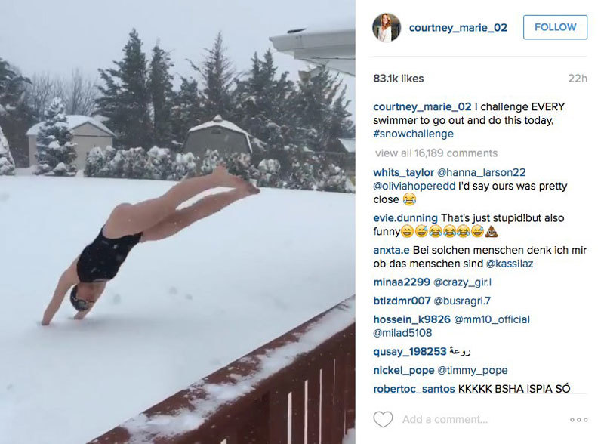Open nickel_pope commenter profile
604x444 pixels.
tap(404, 371)
